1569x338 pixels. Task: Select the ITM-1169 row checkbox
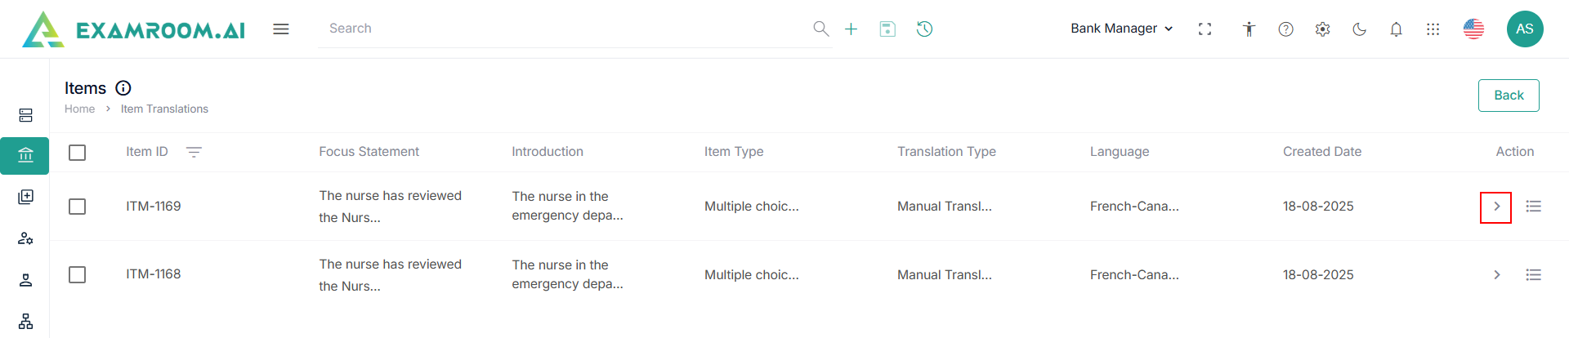(78, 207)
